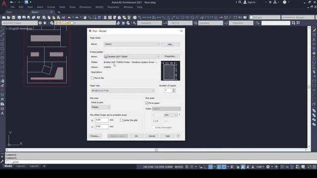Open the Draw menu

[x=72, y=7]
